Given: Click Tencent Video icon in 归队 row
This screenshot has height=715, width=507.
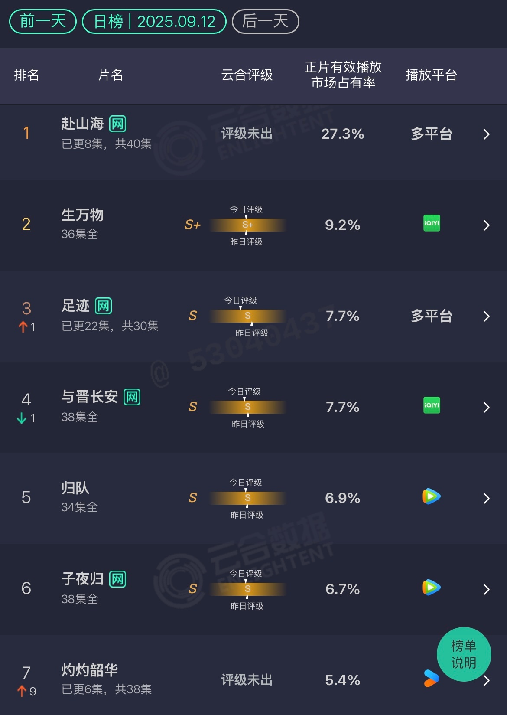Looking at the screenshot, I should coord(432,496).
